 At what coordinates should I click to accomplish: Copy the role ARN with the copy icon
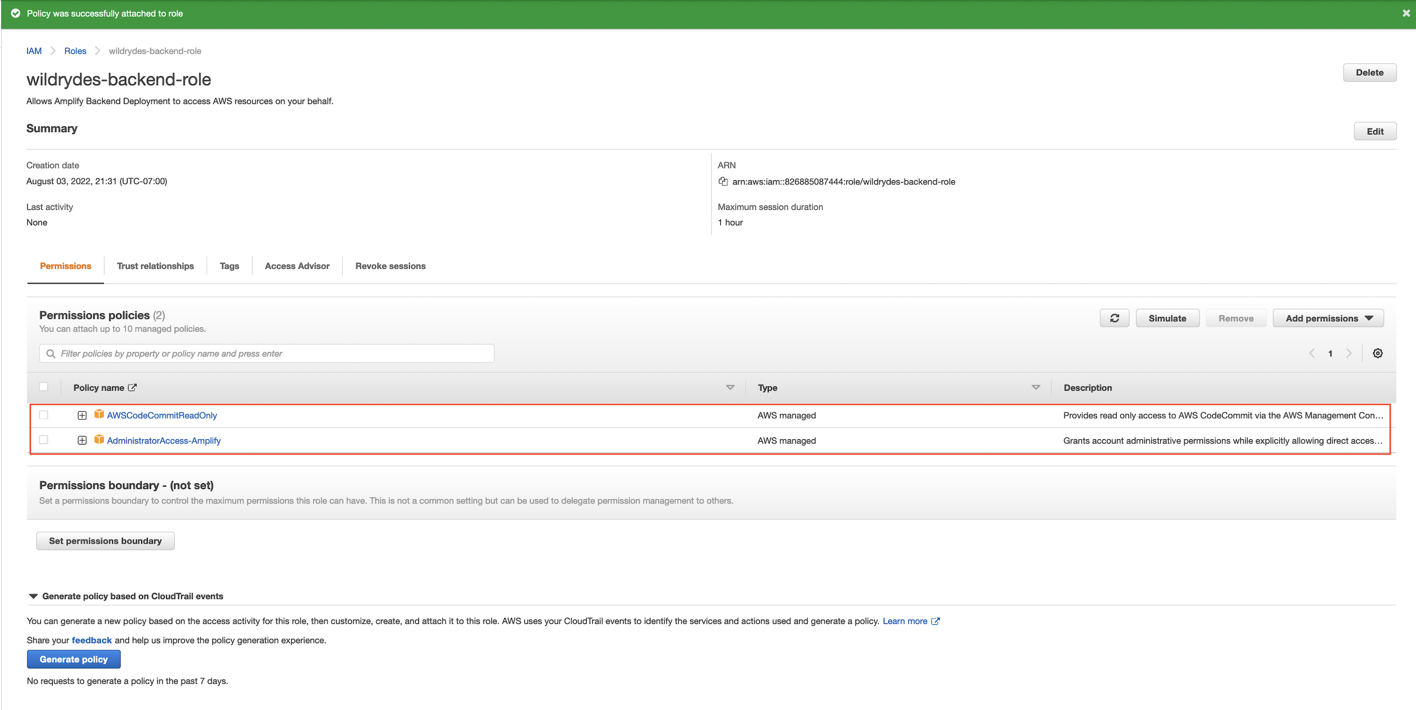(723, 182)
